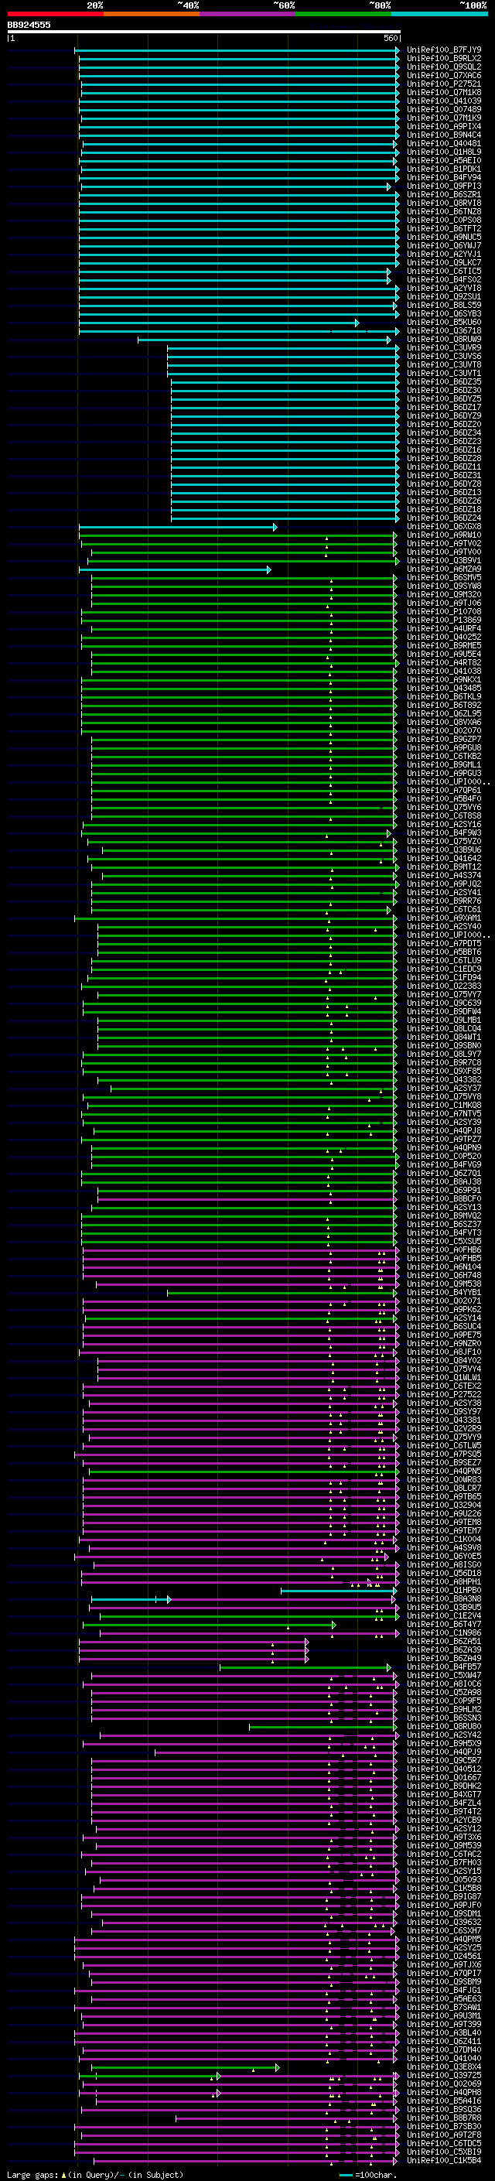Select label UniRef100_P27522
The width and height of the screenshot is (495, 2181).
444,1394
